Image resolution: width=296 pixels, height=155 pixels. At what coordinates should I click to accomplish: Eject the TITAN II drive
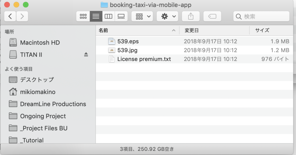[86, 54]
